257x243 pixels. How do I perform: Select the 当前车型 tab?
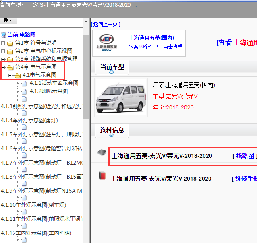click(x=112, y=68)
